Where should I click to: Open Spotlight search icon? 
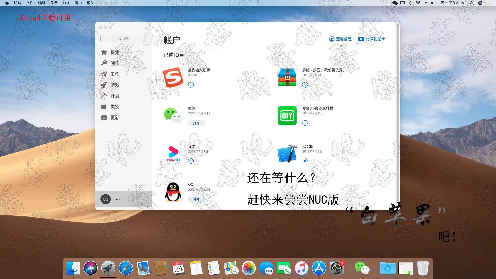[x=472, y=3]
